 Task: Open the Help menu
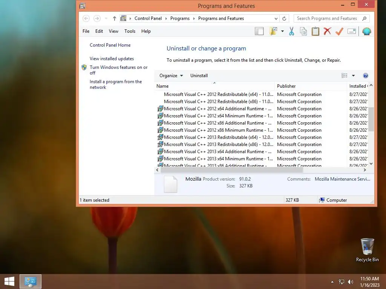(x=146, y=31)
